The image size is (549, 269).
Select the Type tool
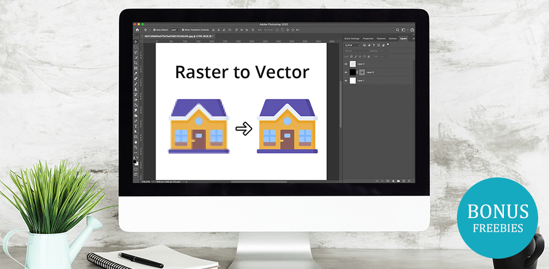[x=136, y=126]
